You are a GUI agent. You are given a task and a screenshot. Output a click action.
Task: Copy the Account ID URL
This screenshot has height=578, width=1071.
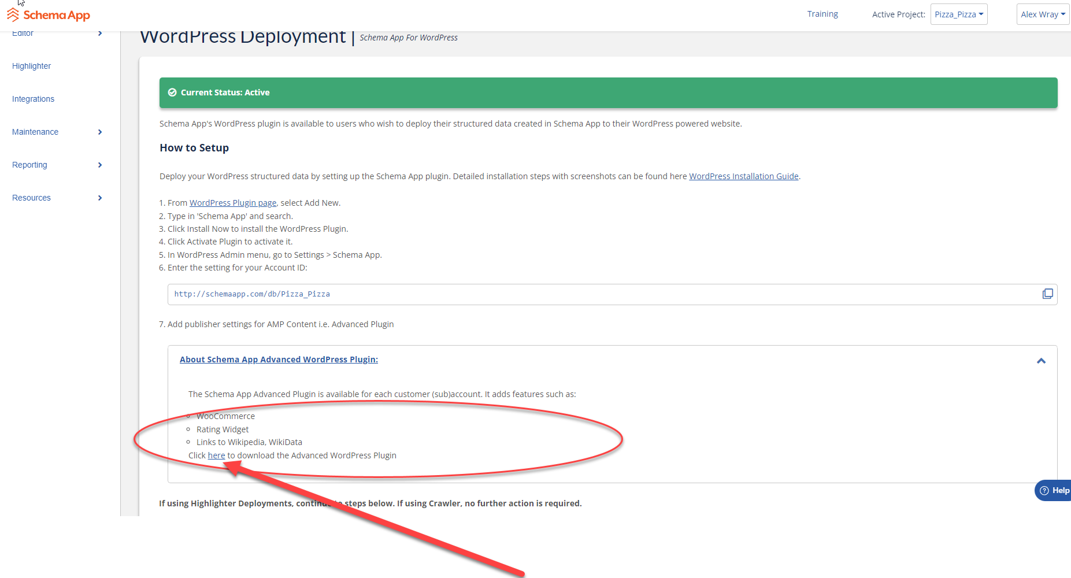1047,294
